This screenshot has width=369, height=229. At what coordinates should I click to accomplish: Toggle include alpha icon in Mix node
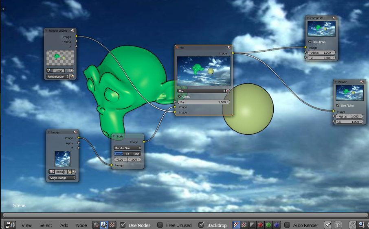[228, 91]
